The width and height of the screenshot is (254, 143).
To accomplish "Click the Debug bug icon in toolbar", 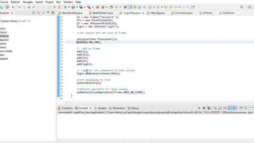I will (x=65, y=7).
